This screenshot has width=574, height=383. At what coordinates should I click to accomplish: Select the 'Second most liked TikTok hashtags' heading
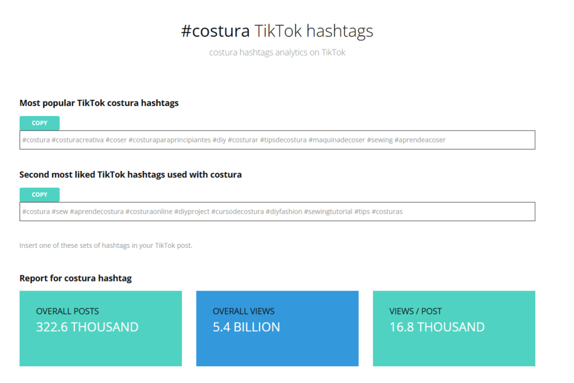(131, 174)
